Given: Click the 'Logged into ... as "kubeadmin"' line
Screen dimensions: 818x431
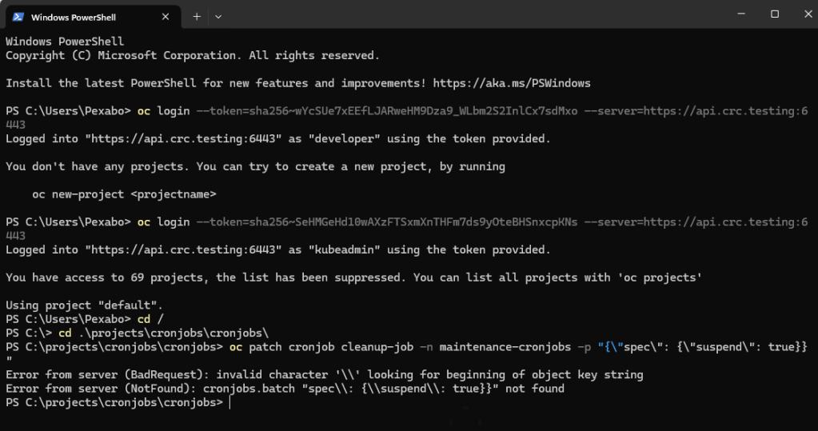Looking at the screenshot, I should coord(278,250).
